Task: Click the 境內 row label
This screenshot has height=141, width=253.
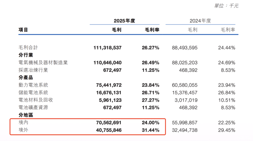Action: [x=23, y=123]
